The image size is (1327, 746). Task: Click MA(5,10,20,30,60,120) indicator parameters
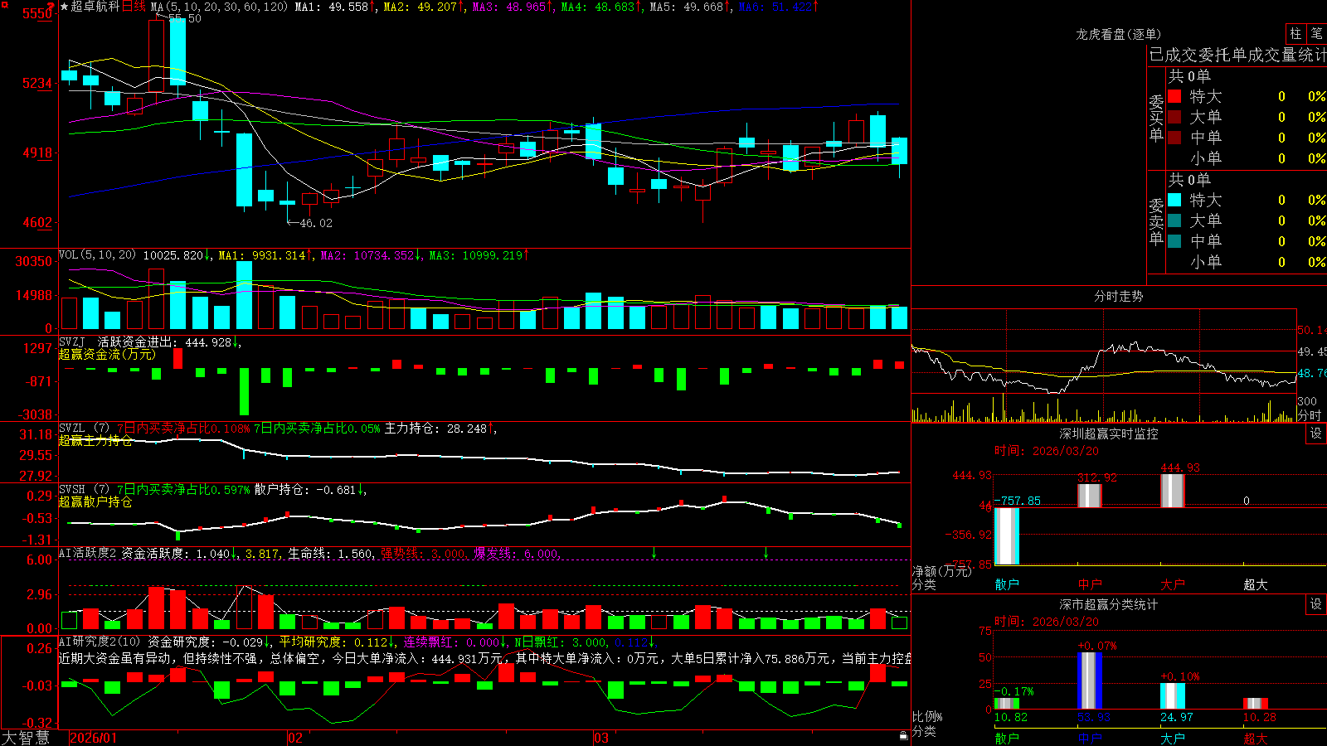tap(219, 7)
